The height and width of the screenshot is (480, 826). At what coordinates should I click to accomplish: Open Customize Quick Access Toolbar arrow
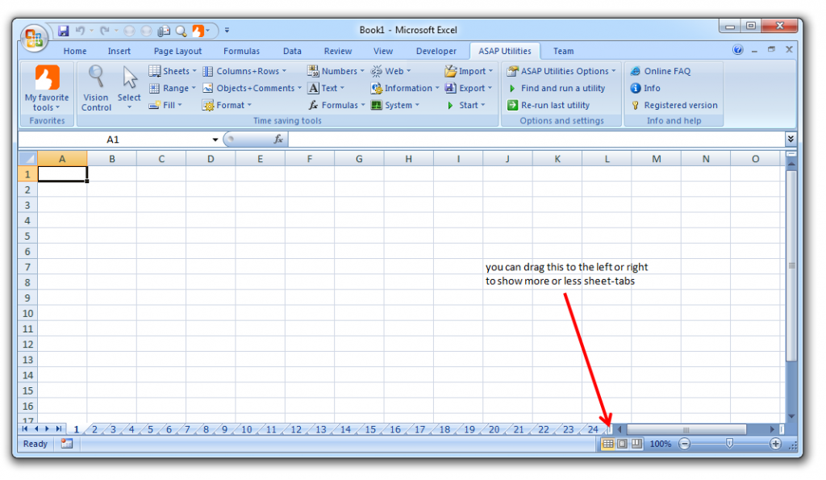(227, 31)
